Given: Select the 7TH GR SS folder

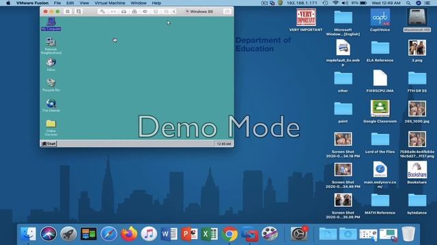Looking at the screenshot, I should point(417,82).
